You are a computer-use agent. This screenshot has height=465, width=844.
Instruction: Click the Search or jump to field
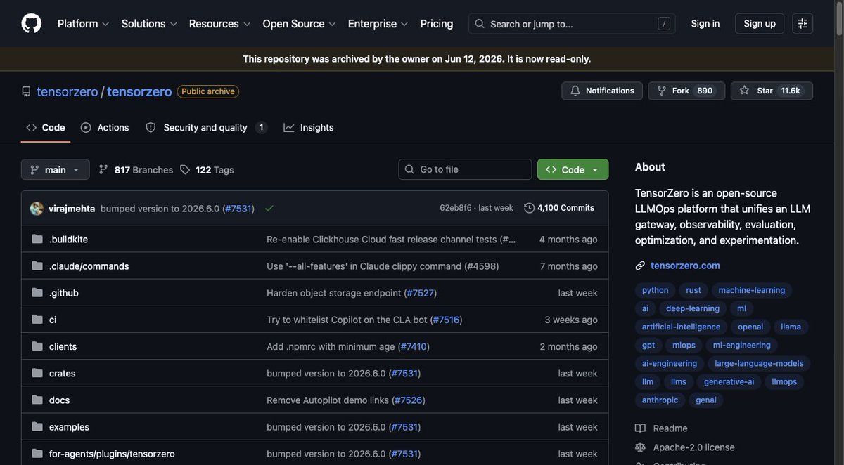(x=572, y=24)
